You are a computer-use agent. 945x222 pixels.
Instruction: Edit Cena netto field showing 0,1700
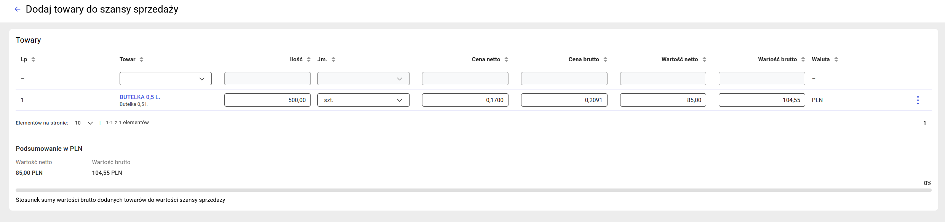pyautogui.click(x=465, y=100)
